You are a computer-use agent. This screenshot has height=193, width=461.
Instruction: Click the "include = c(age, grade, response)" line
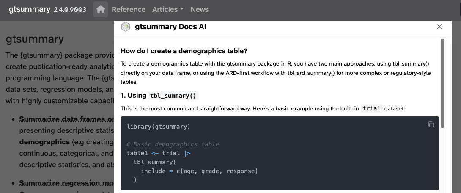click(199, 171)
